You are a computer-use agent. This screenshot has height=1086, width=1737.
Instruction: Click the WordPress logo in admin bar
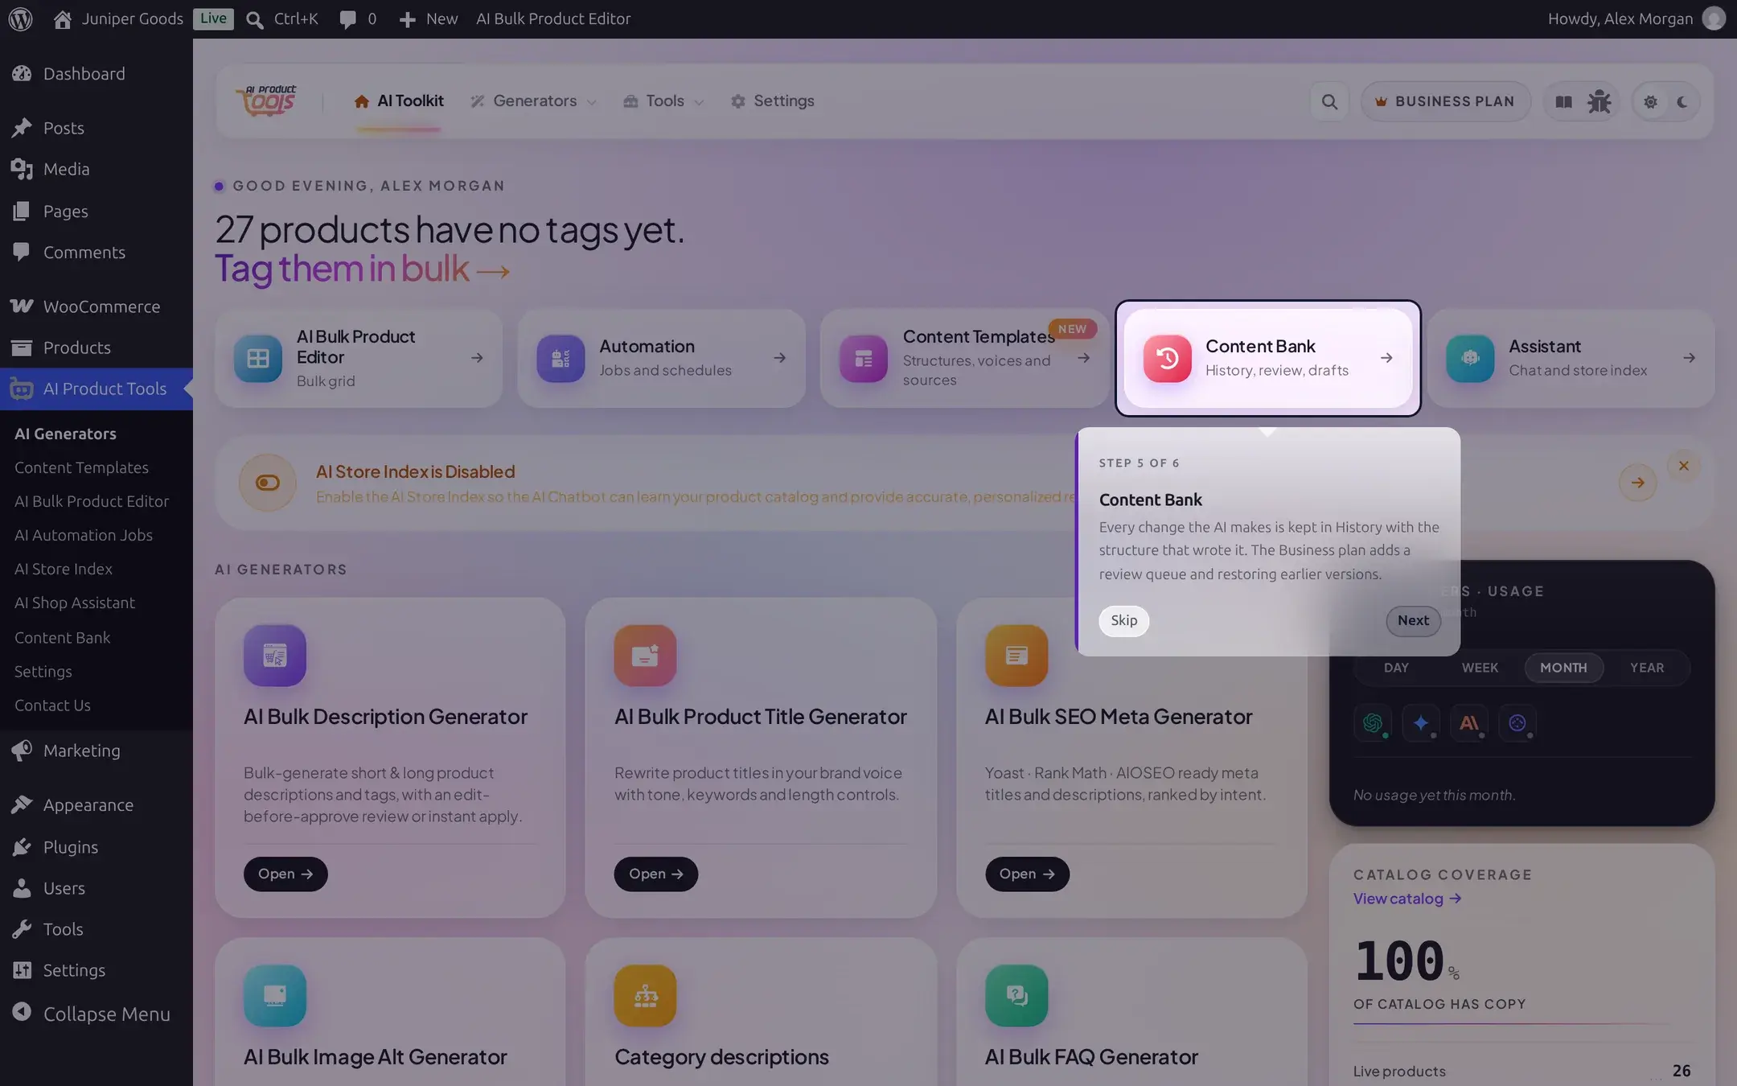[x=20, y=19]
